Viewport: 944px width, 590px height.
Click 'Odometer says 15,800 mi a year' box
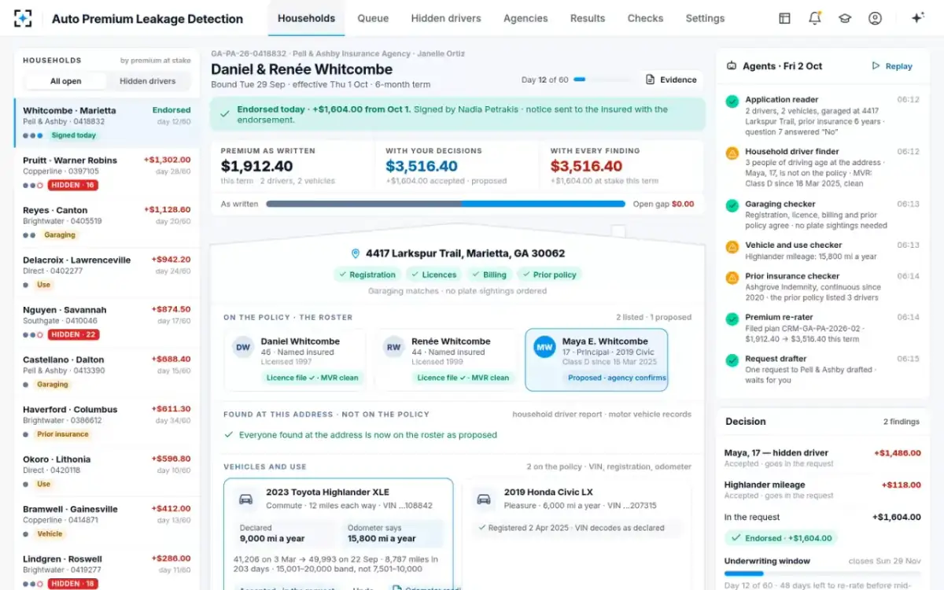point(392,533)
